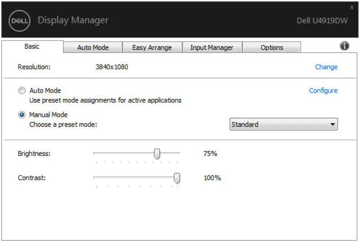359x243 pixels.
Task: Click the Configure link for Auto Mode
Action: click(x=323, y=91)
